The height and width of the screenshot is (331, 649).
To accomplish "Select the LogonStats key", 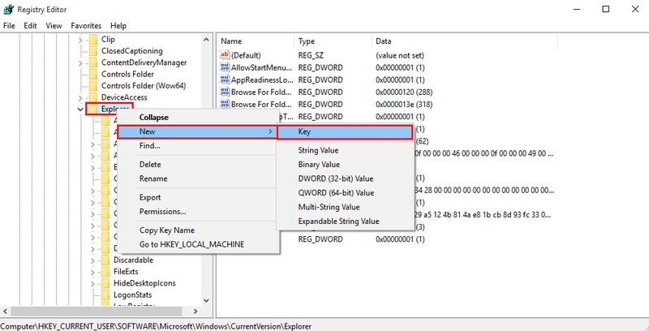I will (x=132, y=294).
